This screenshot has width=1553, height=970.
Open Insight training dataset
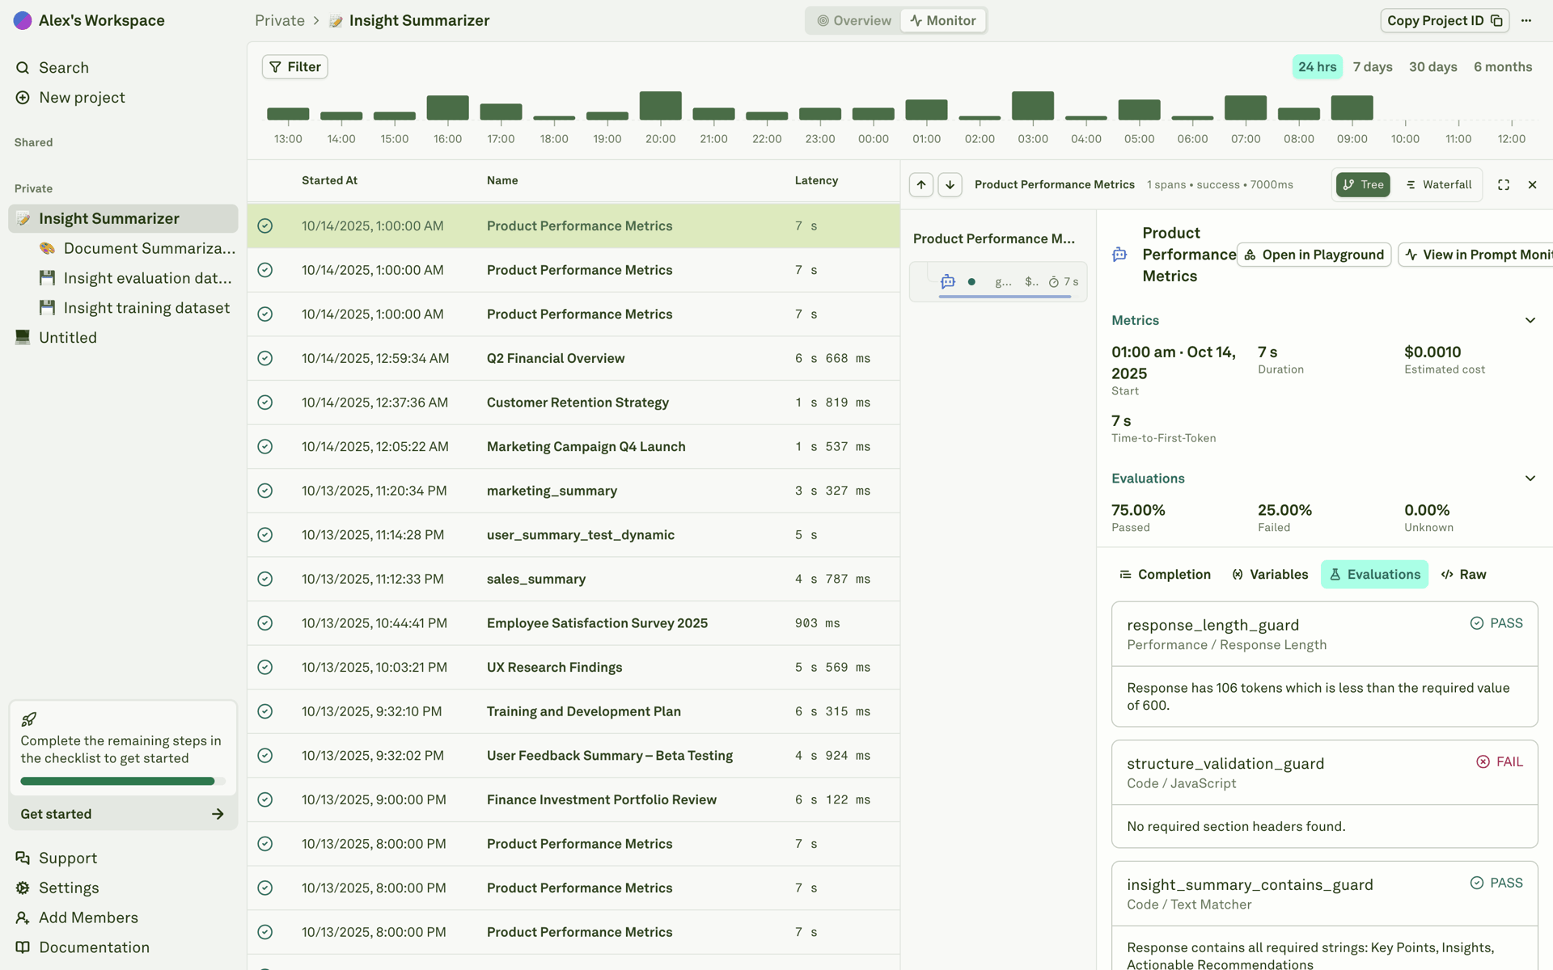[x=134, y=308]
